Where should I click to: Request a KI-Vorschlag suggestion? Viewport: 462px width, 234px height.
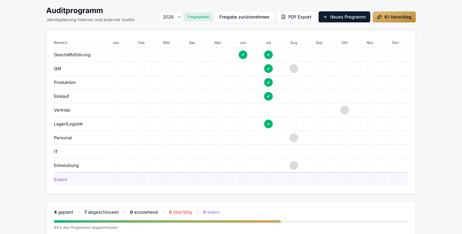coord(394,17)
